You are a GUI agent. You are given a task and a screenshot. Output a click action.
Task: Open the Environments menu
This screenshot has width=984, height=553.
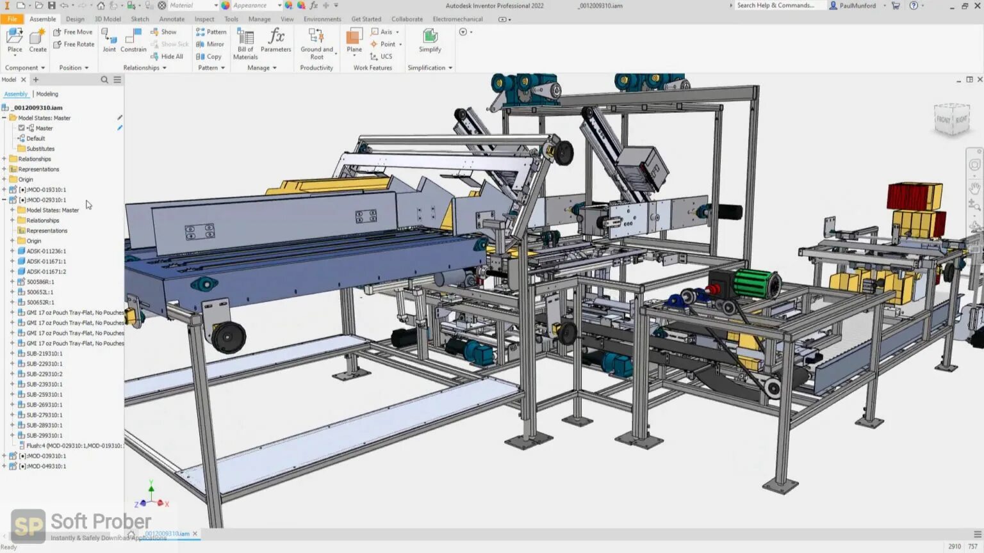point(322,19)
